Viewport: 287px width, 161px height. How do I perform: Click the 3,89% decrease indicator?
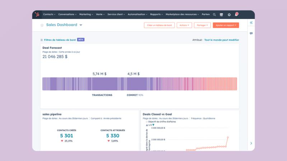pos(113,141)
